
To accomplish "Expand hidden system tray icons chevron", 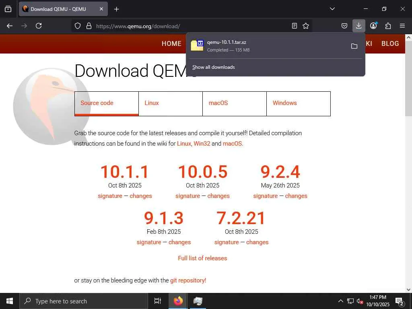I will [x=340, y=301].
